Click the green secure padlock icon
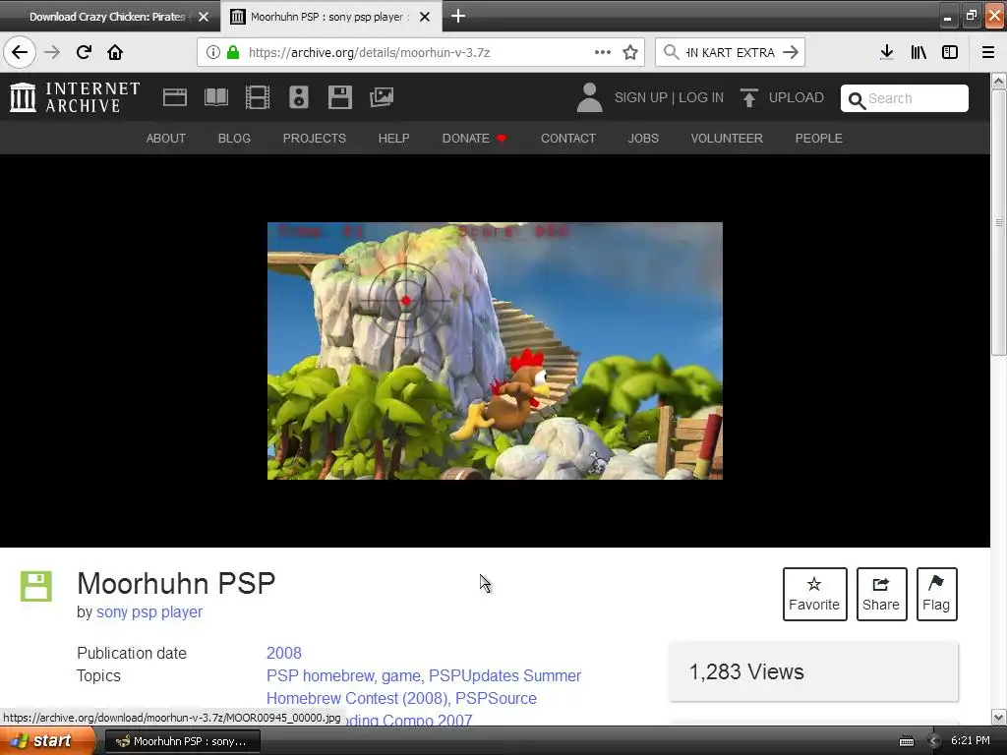Viewport: 1007px width, 755px height. coord(233,52)
